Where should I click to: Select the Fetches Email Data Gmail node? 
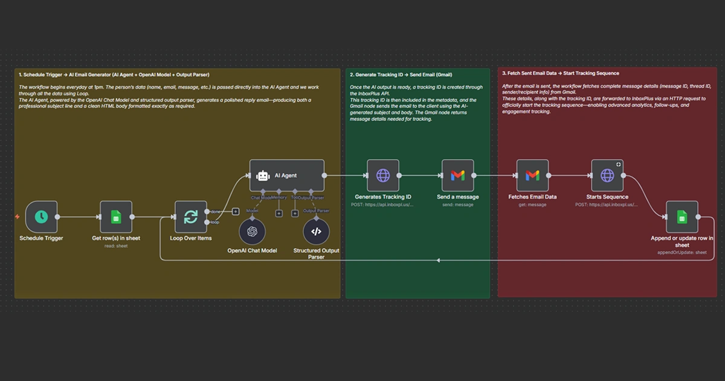tap(533, 175)
